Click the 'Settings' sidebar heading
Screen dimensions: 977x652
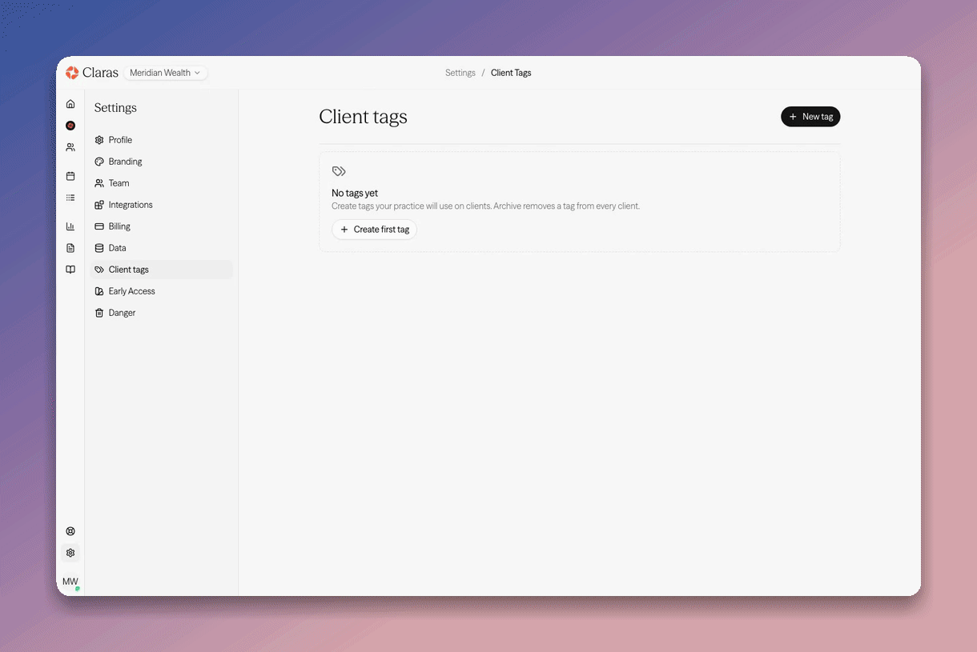(x=115, y=108)
